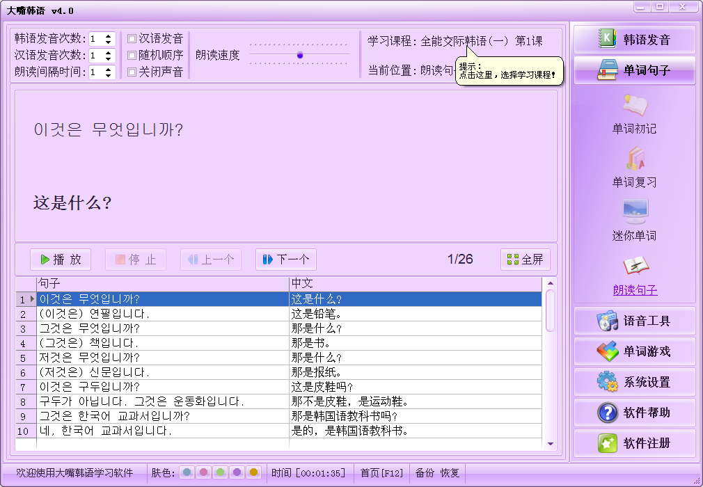The image size is (703, 487).
Task: Click the 停止 stop button
Action: pos(136,260)
